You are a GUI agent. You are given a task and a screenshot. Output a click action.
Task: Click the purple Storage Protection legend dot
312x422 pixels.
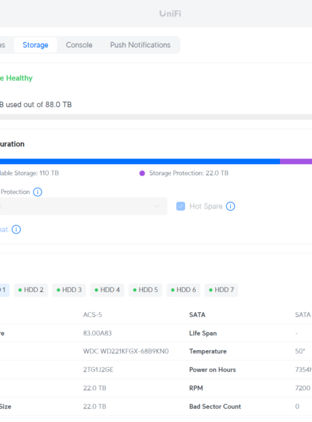click(x=142, y=173)
